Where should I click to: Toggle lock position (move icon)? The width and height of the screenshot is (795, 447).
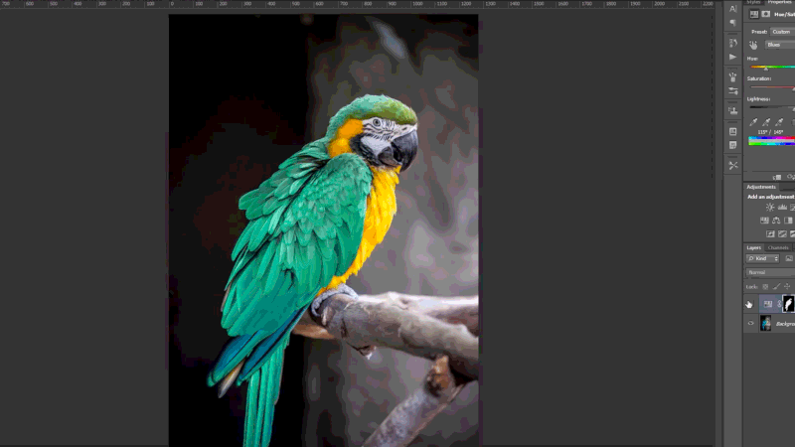tap(787, 287)
